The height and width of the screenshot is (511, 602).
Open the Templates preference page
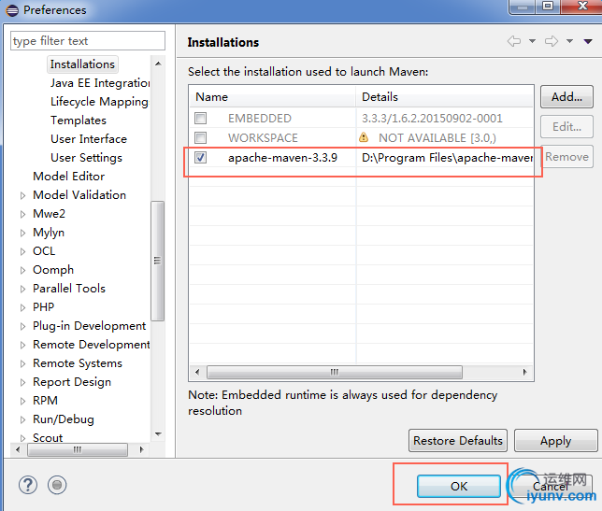click(79, 121)
